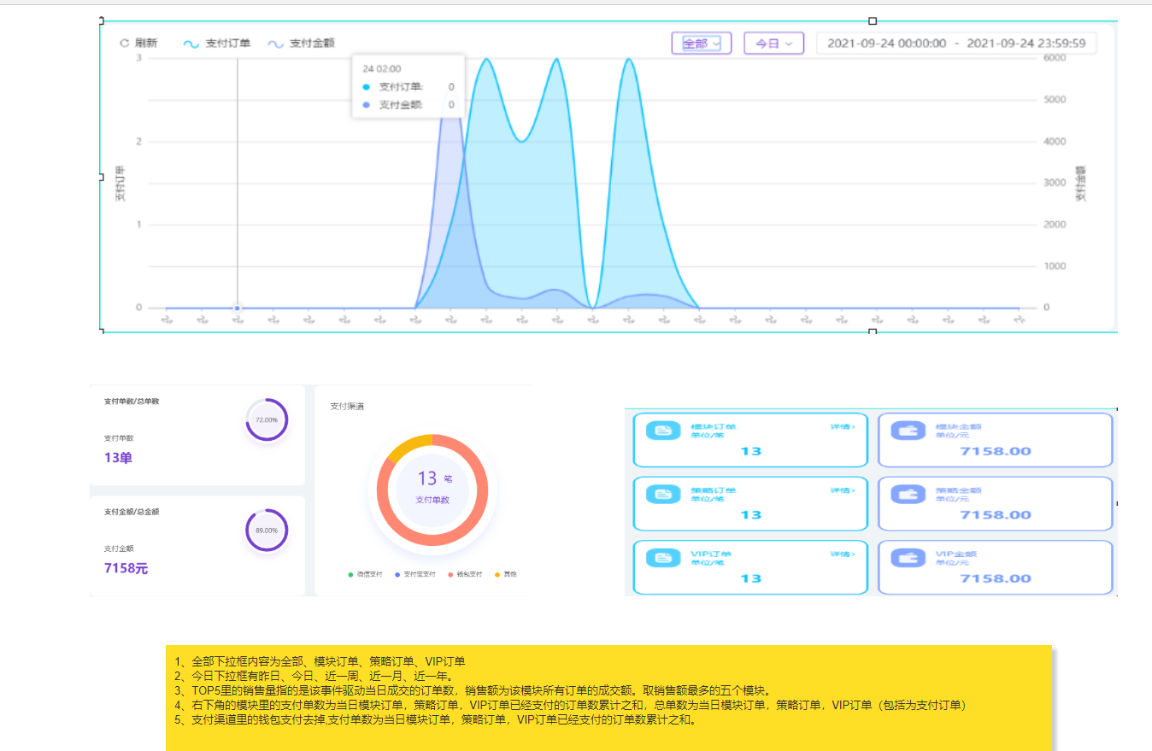Toggle 钱包支付 in the donut legend
This screenshot has width=1152, height=751.
[x=464, y=574]
